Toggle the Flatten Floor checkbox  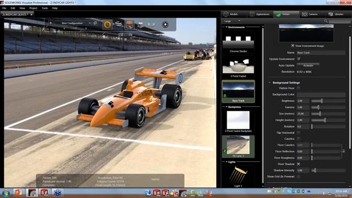coord(299,88)
